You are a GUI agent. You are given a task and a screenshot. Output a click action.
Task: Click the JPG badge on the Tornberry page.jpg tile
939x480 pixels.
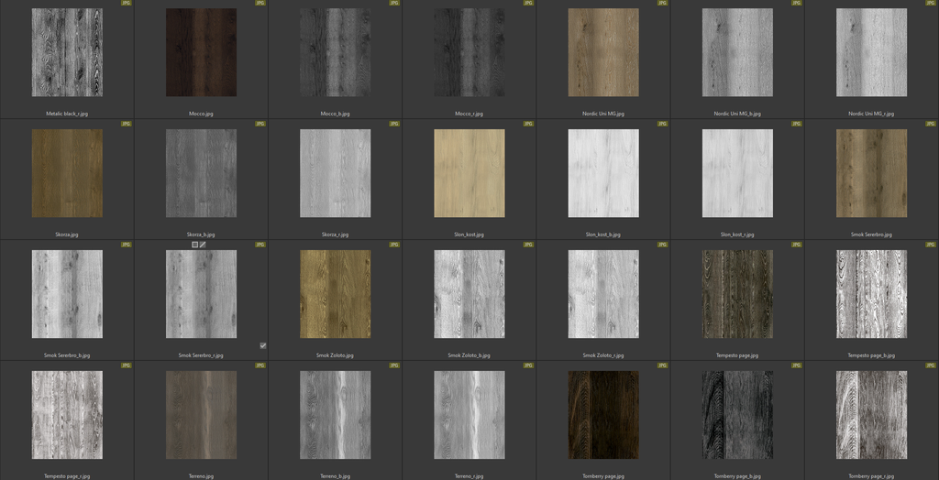663,365
